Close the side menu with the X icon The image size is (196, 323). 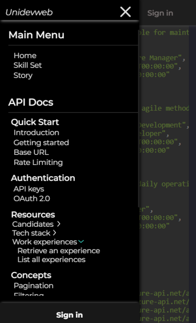[126, 12]
